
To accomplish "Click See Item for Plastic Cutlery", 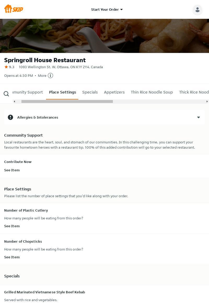I will [12, 226].
